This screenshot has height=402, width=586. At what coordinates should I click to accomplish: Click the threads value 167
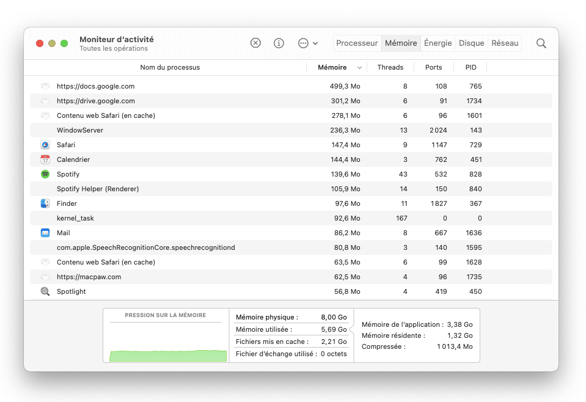coord(401,218)
